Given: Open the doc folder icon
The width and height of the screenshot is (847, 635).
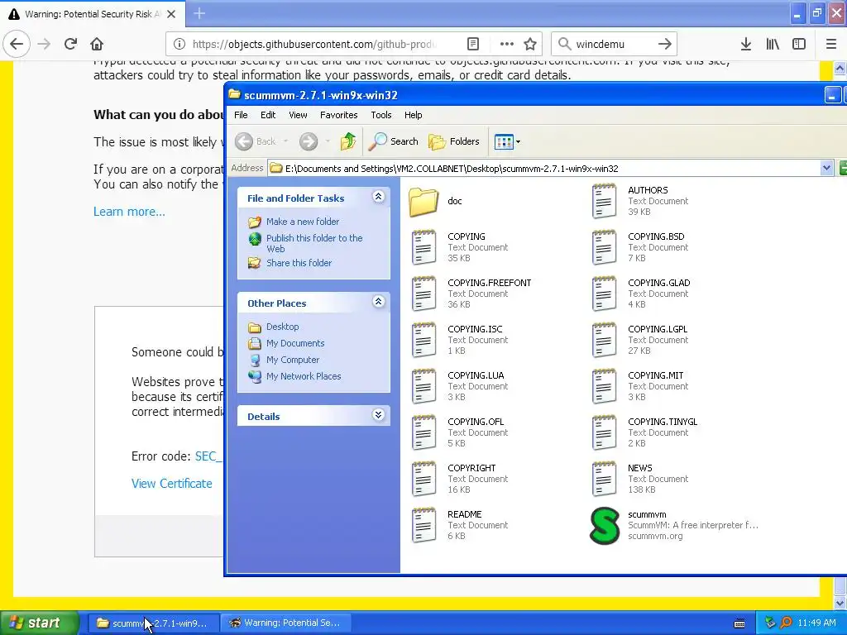Looking at the screenshot, I should (423, 202).
